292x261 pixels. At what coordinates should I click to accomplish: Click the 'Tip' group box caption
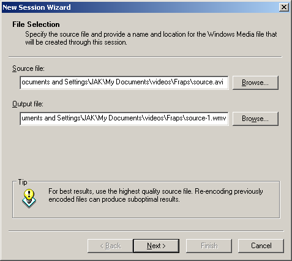[x=23, y=182]
